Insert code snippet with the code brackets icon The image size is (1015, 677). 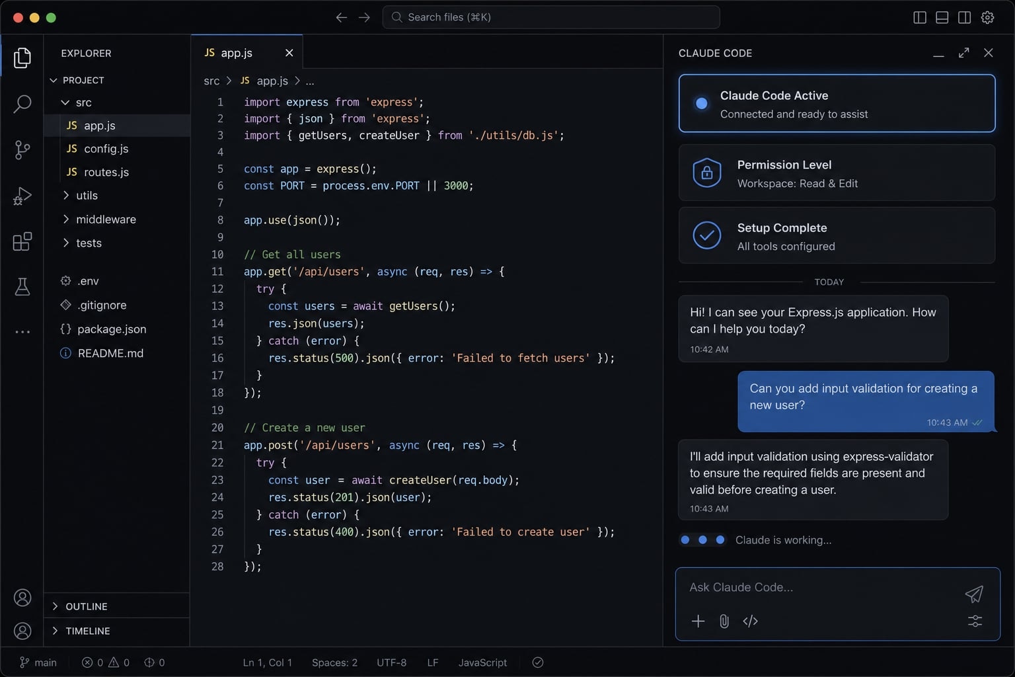(750, 621)
